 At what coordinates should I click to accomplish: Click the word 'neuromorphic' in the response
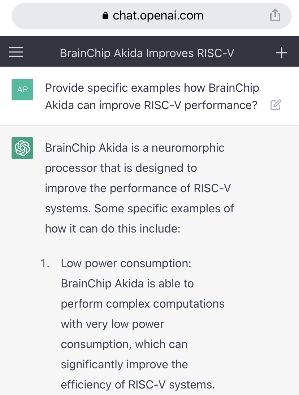pyautogui.click(x=188, y=148)
